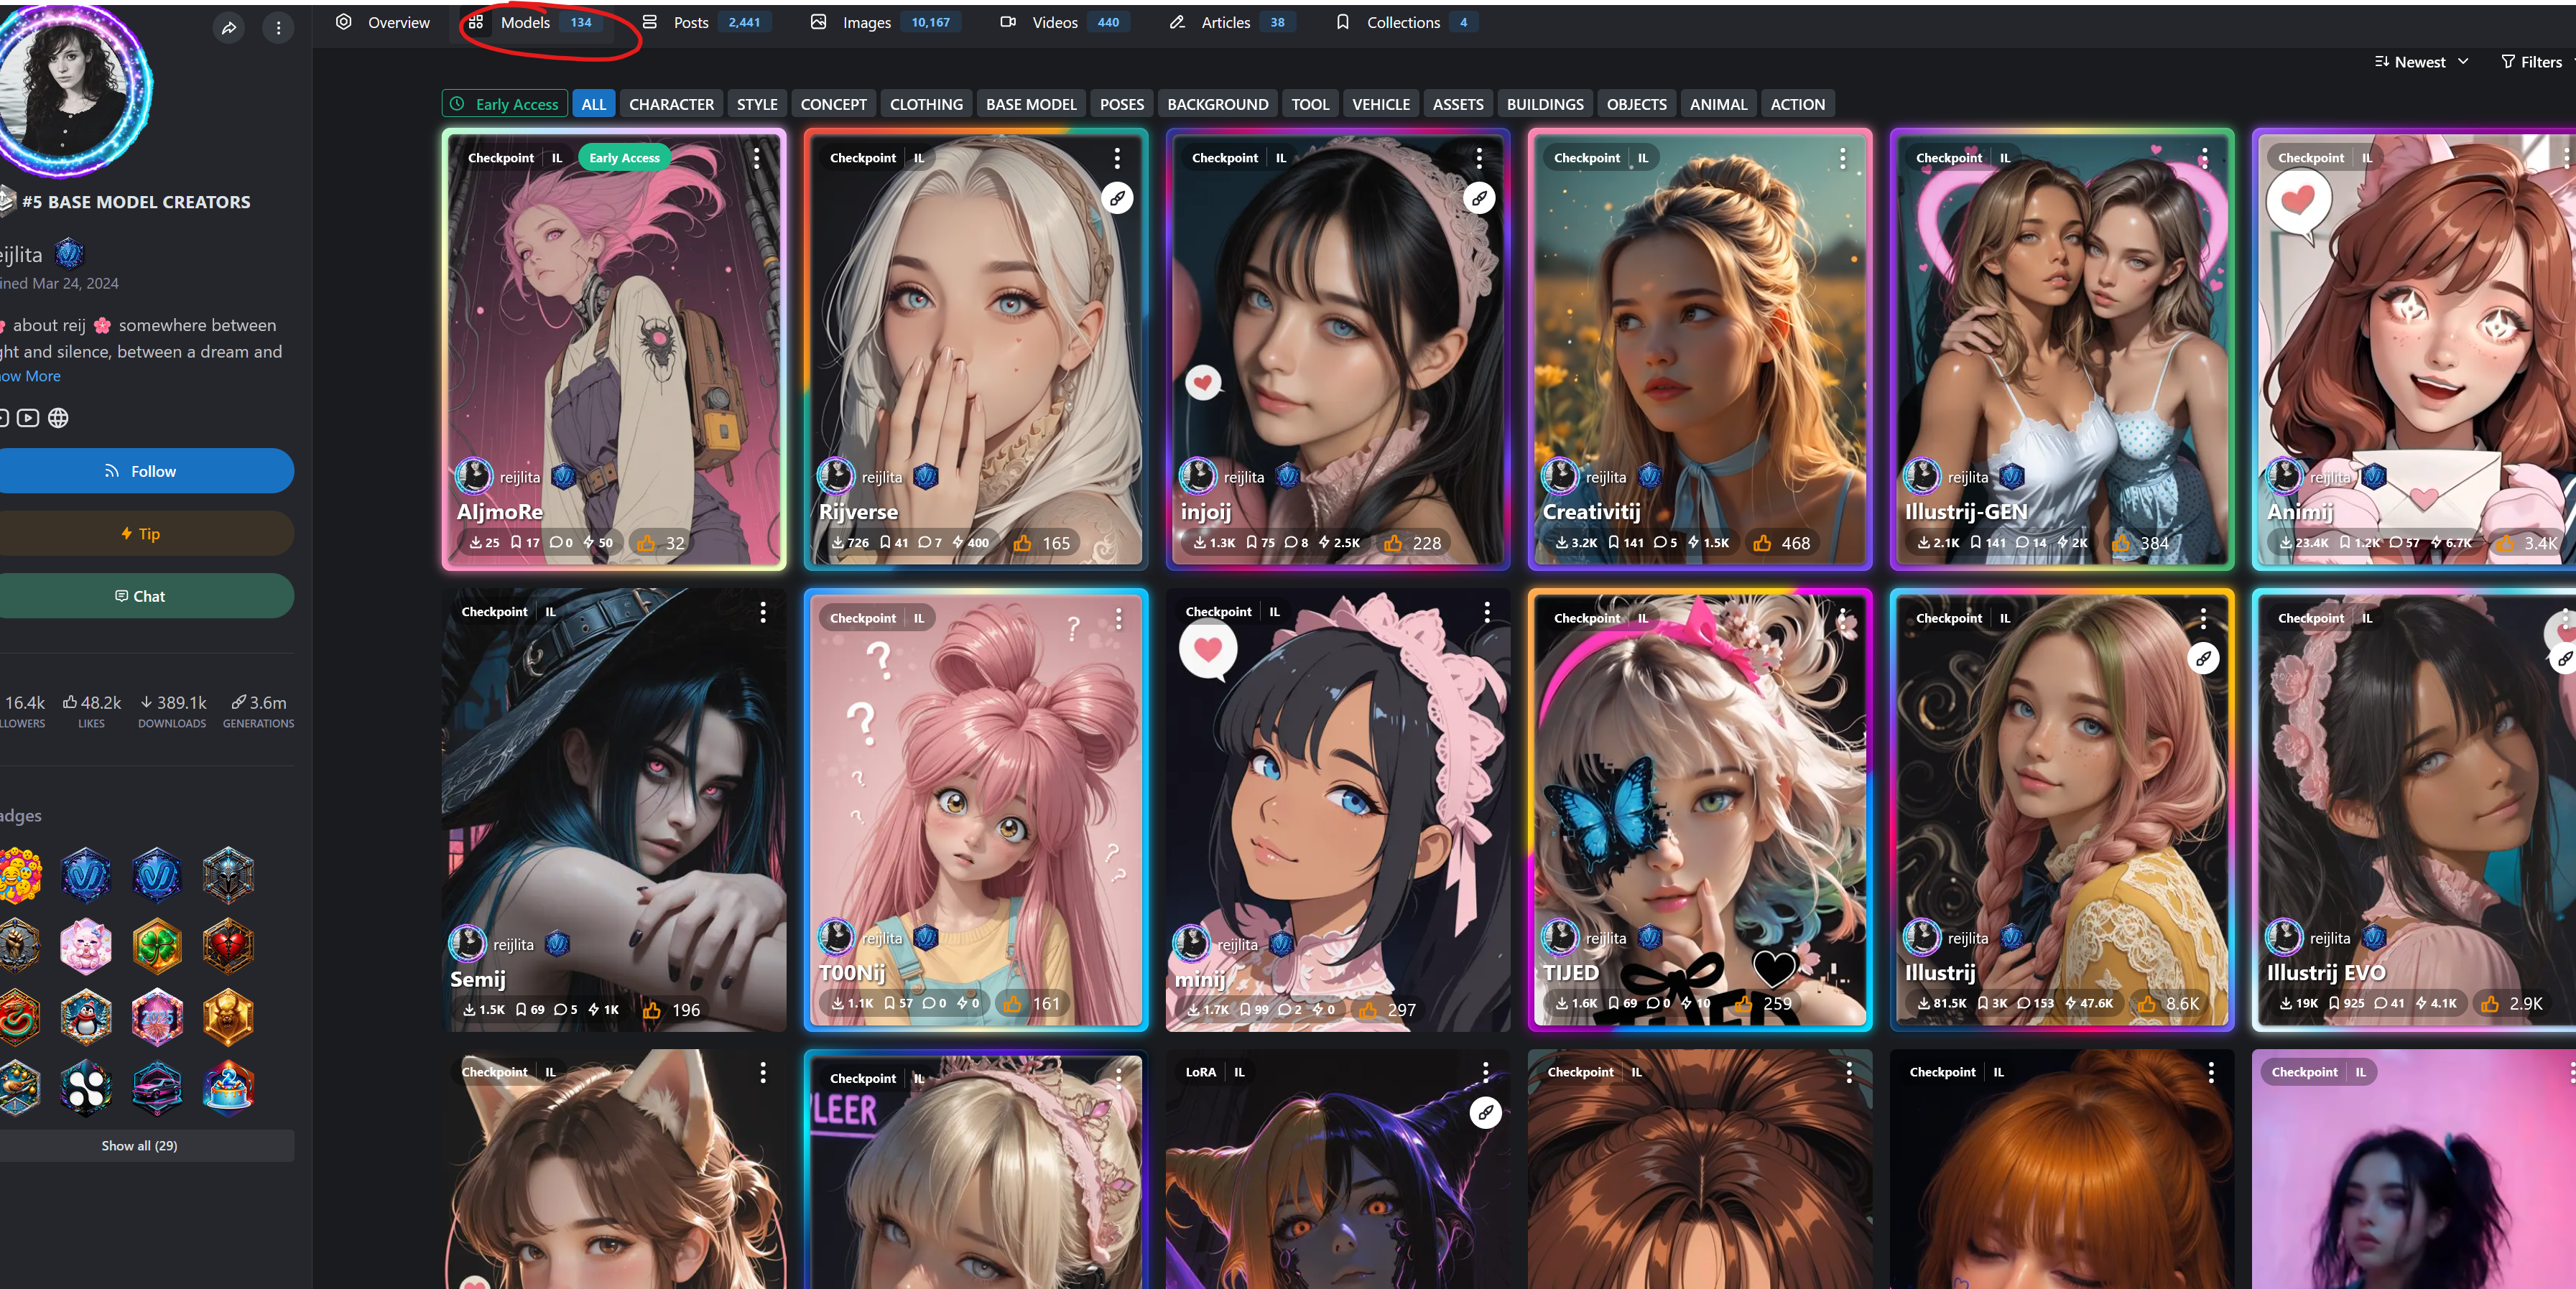Open three-dot menu on Semij card

pos(762,612)
